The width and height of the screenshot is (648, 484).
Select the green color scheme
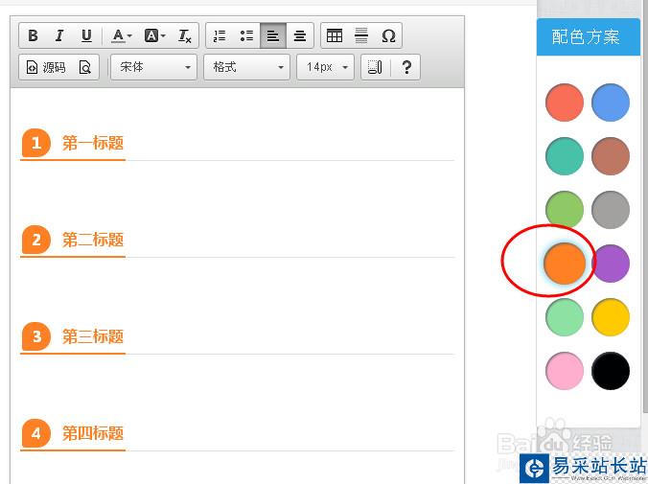pyautogui.click(x=565, y=210)
